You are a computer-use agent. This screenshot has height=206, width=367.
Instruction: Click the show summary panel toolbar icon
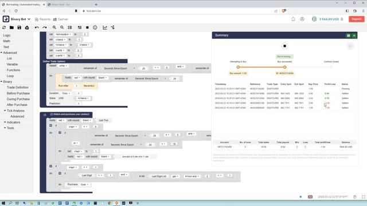pyautogui.click(x=80, y=27)
